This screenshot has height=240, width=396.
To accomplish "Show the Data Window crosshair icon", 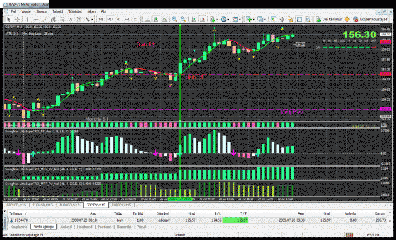I will [x=282, y=19].
